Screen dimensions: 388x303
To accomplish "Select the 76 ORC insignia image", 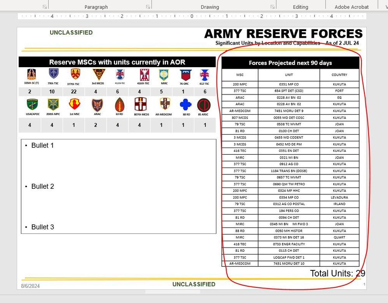I will (186, 75).
